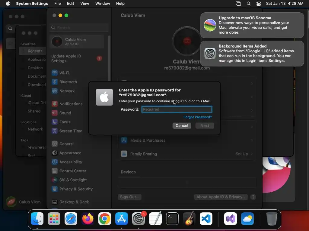
Task: Click the Upgrade to macOS Sonoma notification
Action: point(252,25)
